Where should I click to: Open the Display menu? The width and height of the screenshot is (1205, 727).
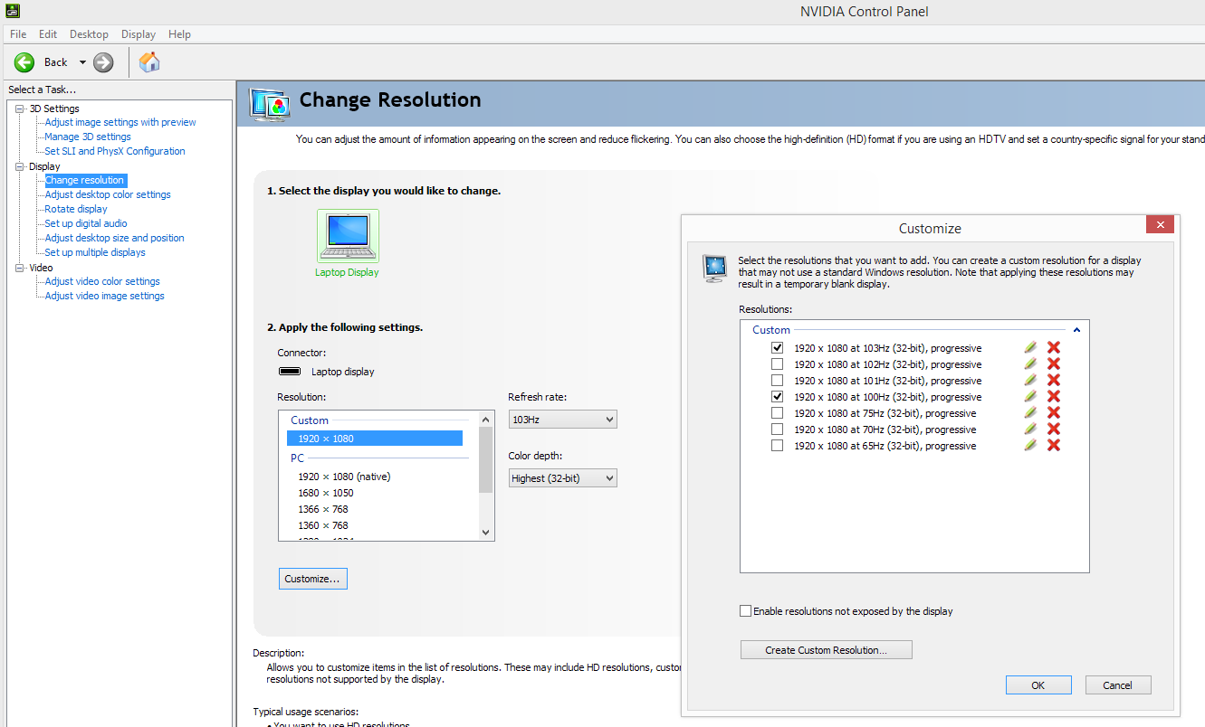(139, 34)
